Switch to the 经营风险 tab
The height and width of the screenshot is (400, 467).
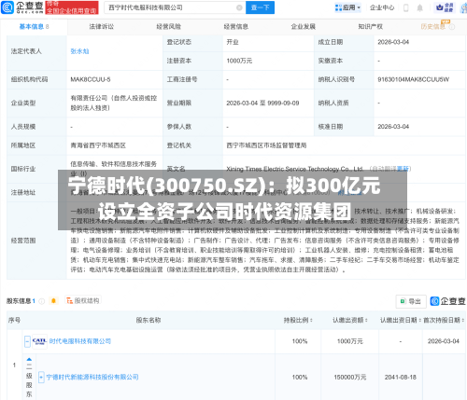(169, 27)
